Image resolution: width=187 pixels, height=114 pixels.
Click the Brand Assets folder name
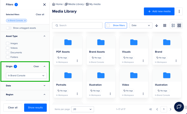pos(97,52)
